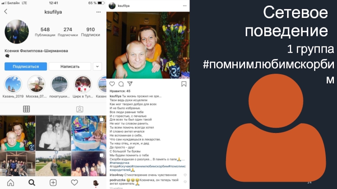Message the user with the Написать button
337x189 pixels.
[x=70, y=66]
